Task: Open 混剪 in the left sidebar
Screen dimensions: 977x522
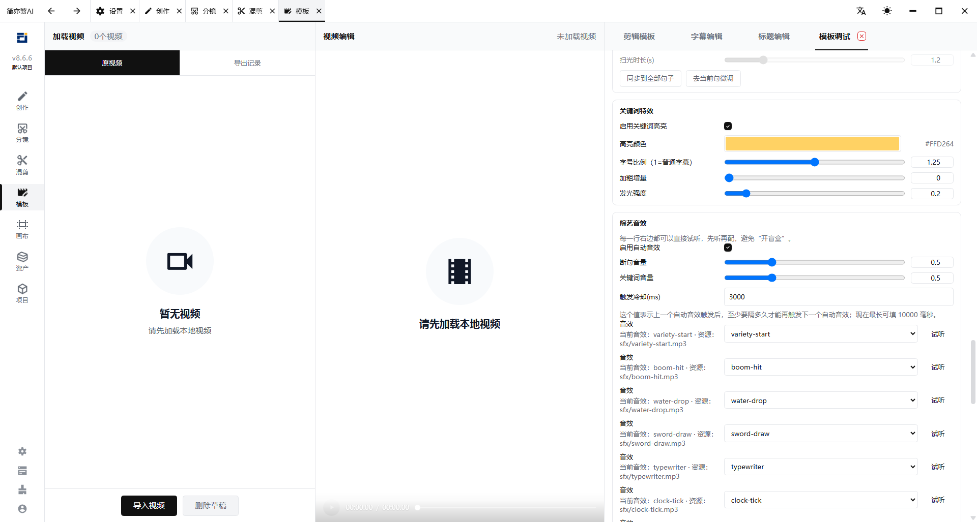Action: (x=22, y=165)
